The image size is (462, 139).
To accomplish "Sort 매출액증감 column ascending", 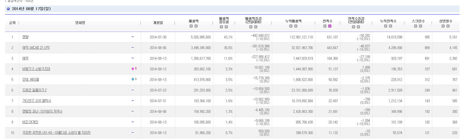I will tap(251, 27).
